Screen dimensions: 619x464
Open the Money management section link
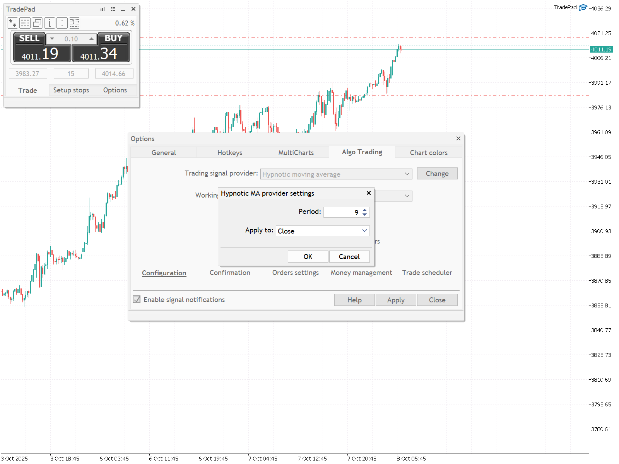[x=361, y=273]
